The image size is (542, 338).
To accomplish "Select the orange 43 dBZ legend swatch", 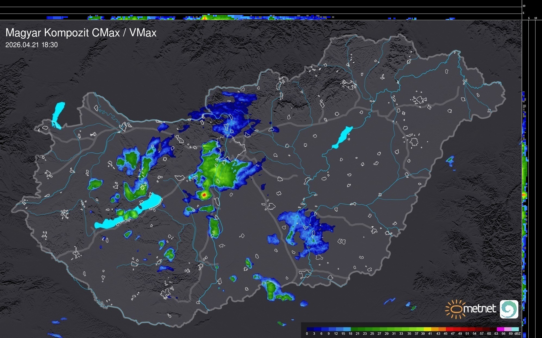I will pyautogui.click(x=442, y=329).
